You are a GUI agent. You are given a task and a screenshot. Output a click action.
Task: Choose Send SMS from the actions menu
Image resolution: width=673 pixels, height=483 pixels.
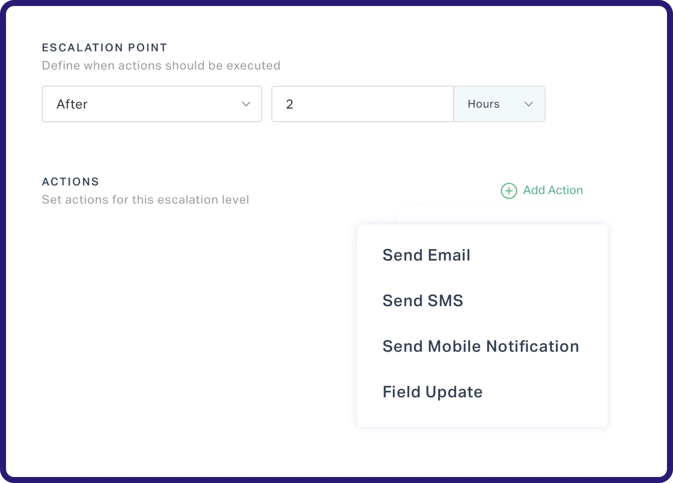point(423,301)
